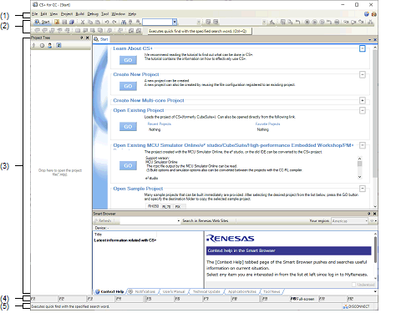
Task: Click the person icon in Project Tree toolbar
Action: click(50, 45)
